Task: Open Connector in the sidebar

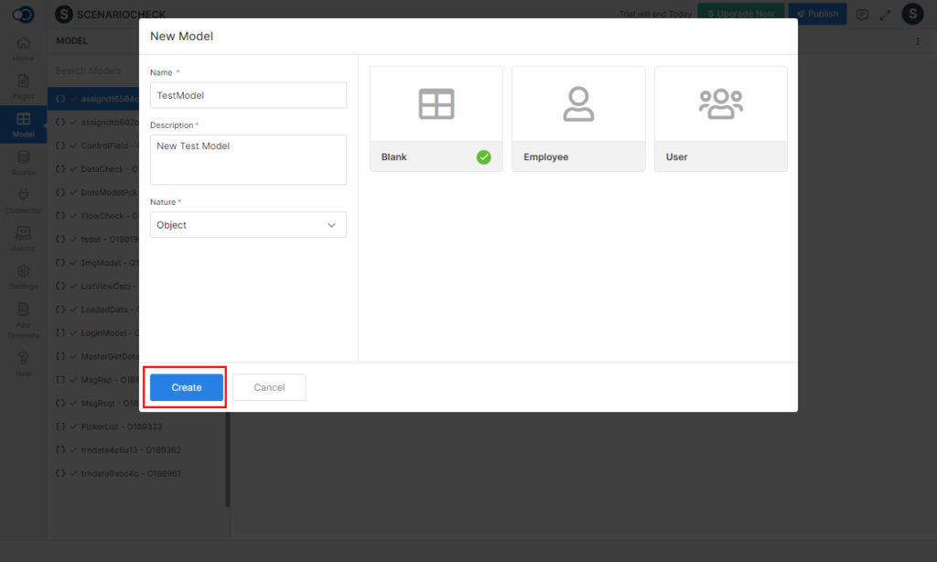Action: point(23,201)
